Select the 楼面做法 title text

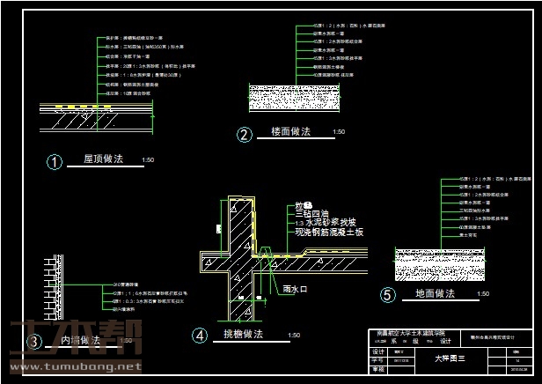point(291,132)
